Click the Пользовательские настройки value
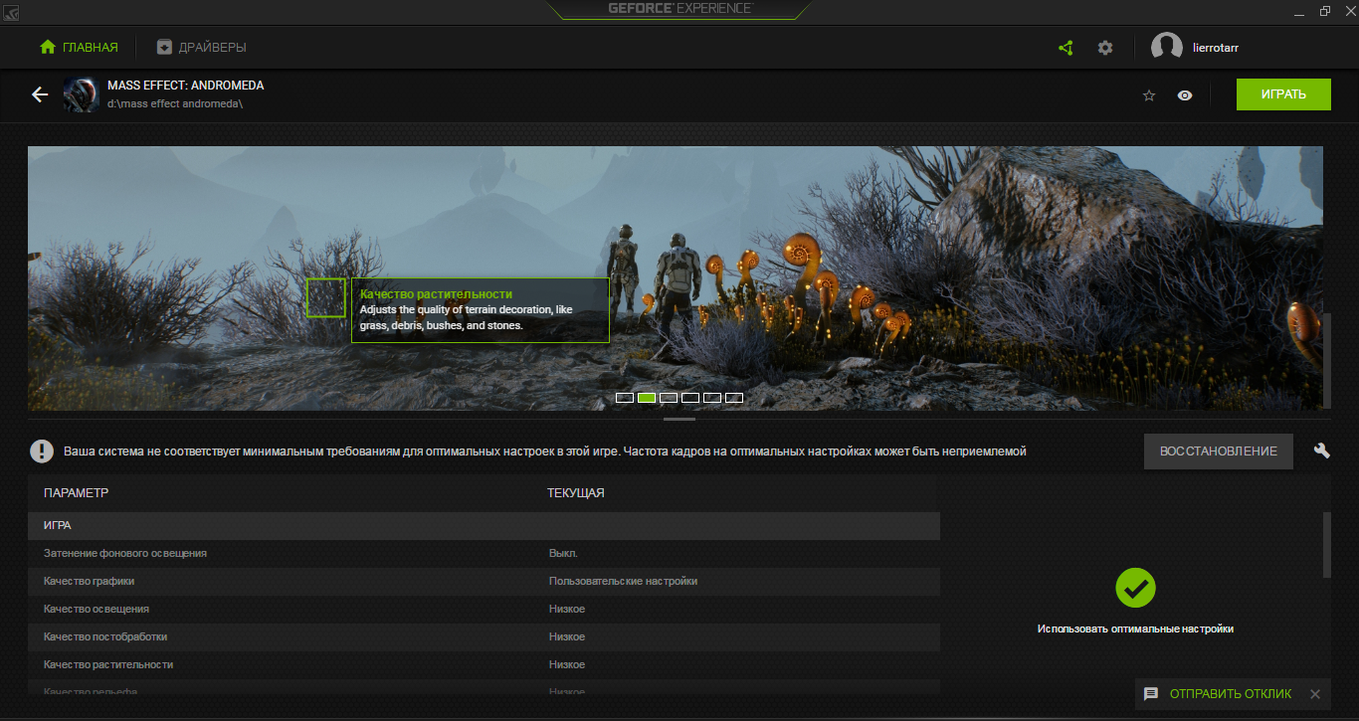This screenshot has height=721, width=1359. 623,581
